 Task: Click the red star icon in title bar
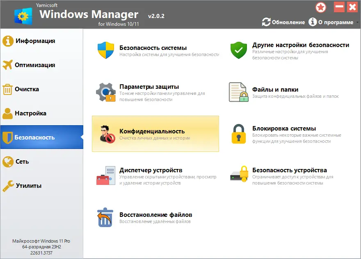coord(321,7)
